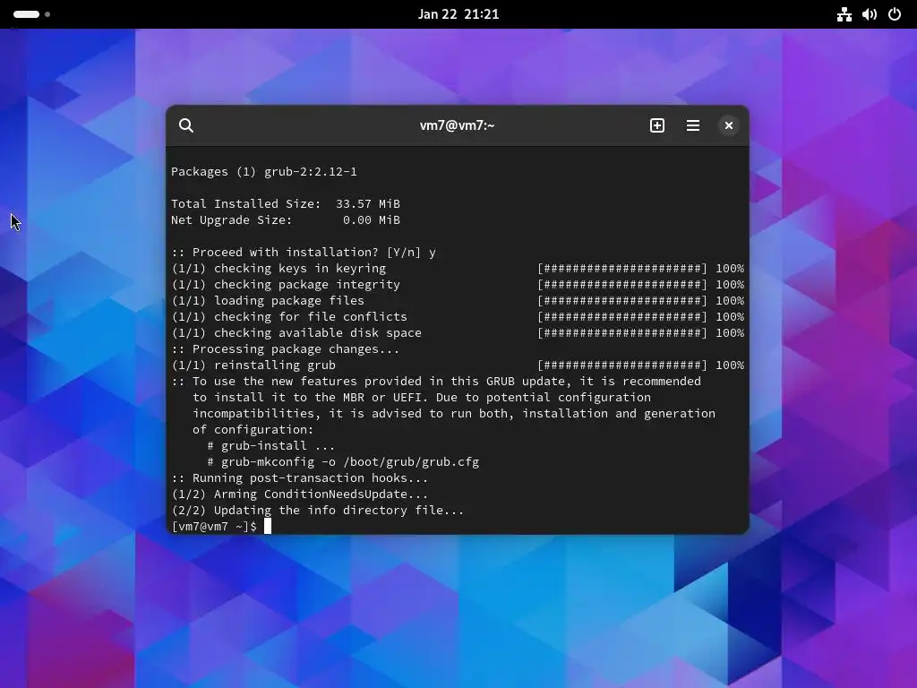Viewport: 917px width, 688px height.
Task: Click progress bar for checking keys in keyring
Action: tap(622, 269)
